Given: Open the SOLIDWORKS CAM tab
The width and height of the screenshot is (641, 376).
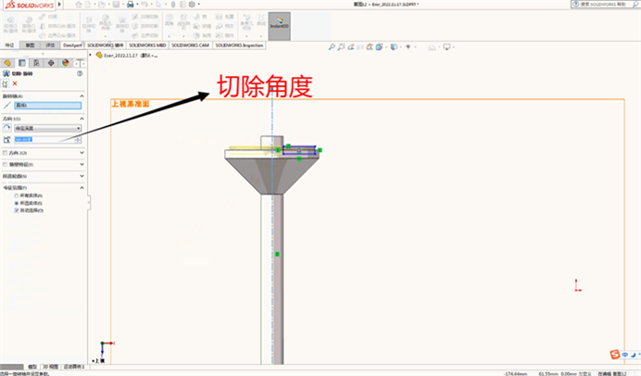Looking at the screenshot, I should click(190, 45).
